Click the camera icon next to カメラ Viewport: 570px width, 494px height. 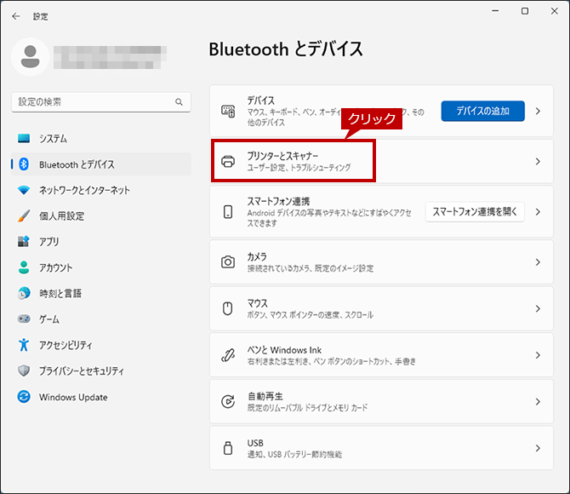point(228,262)
